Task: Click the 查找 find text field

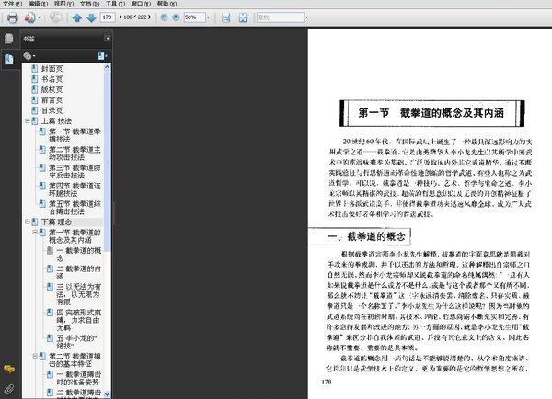Action: [x=281, y=17]
